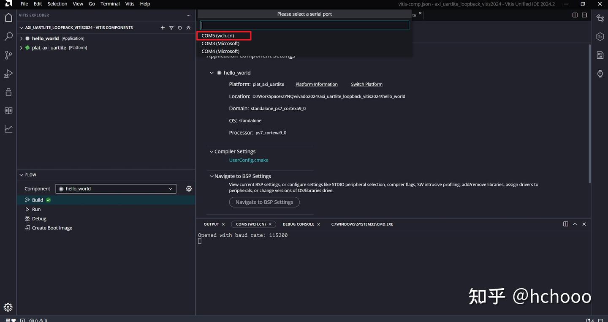The image size is (608, 322).
Task: Click the errors and warnings status indicator
Action: tap(38, 320)
